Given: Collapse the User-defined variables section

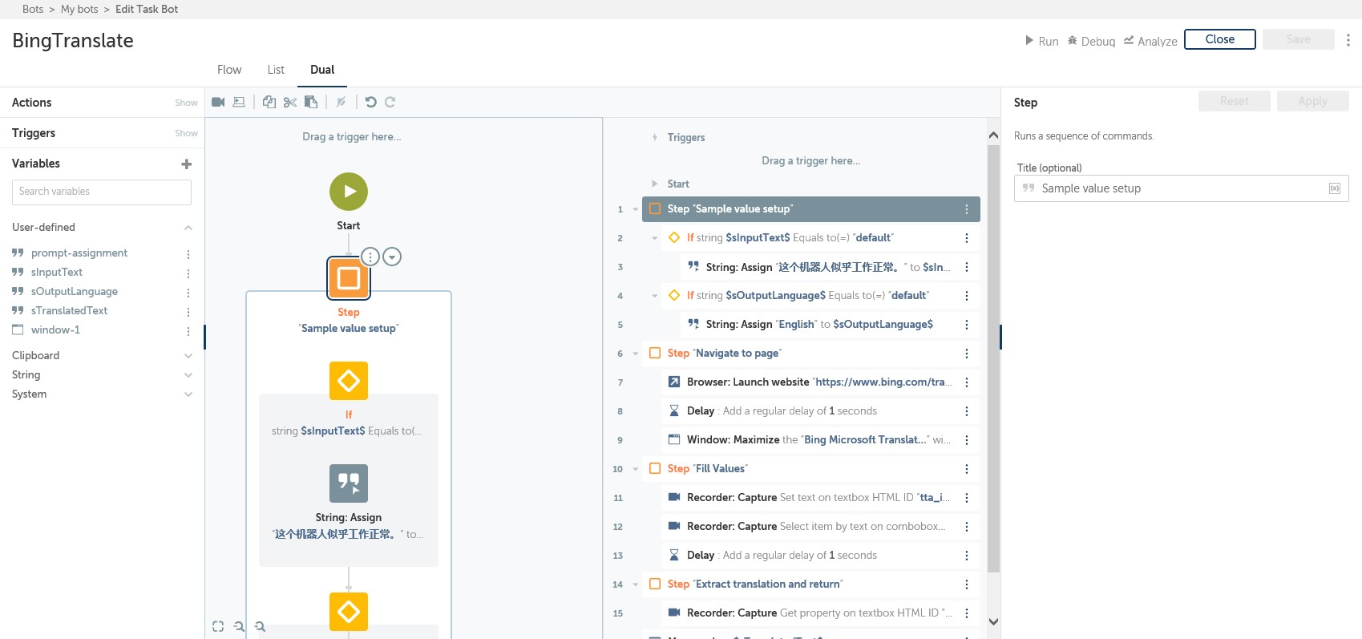Looking at the screenshot, I should 188,228.
